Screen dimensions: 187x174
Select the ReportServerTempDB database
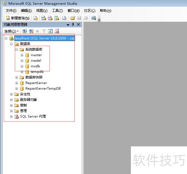point(43,88)
